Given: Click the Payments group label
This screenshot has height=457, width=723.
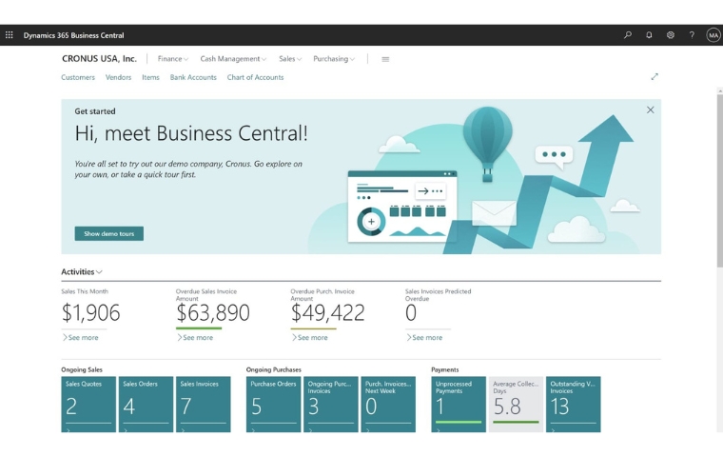Looking at the screenshot, I should [x=445, y=369].
